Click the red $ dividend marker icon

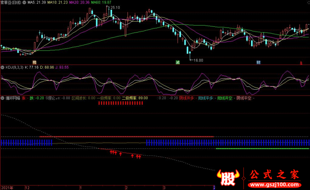[x=301, y=63]
